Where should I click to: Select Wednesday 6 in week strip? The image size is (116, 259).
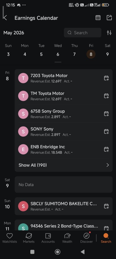coord(58,50)
